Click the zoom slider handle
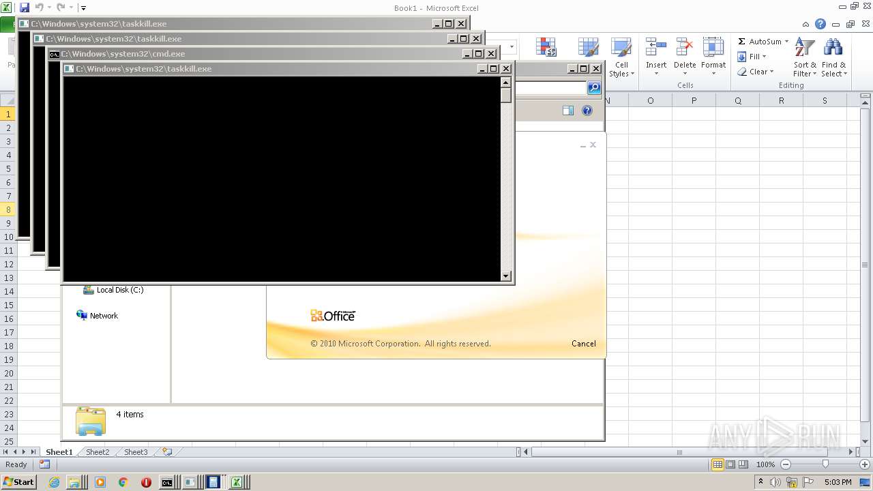Viewport: 873px width, 491px height. 825,464
